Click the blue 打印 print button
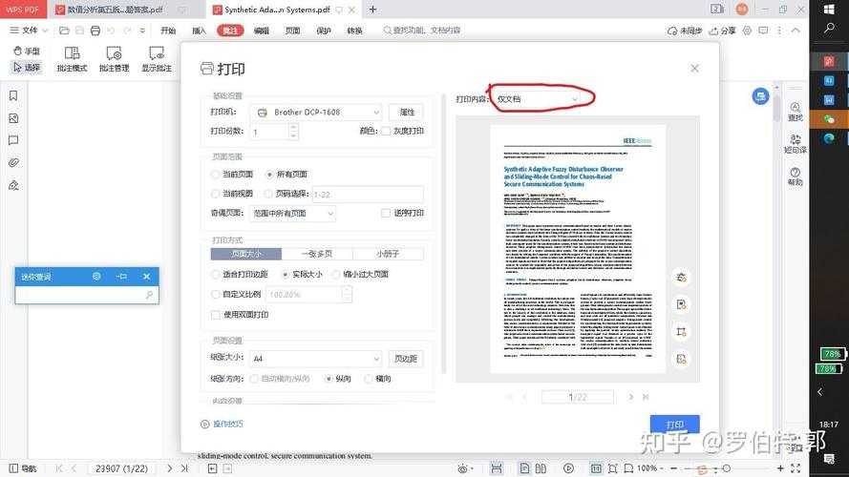Screen dimensions: 849x477 tap(674, 425)
